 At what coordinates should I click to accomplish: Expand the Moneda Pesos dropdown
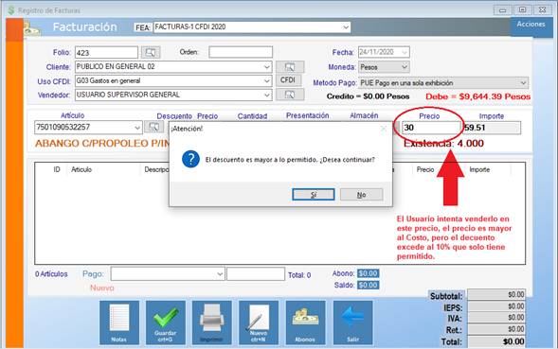pyautogui.click(x=405, y=67)
